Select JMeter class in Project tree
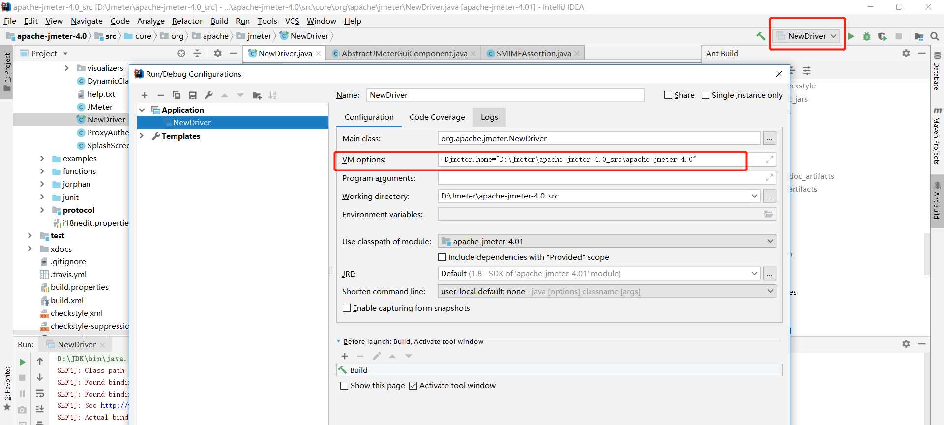This screenshot has width=944, height=425. (x=100, y=107)
